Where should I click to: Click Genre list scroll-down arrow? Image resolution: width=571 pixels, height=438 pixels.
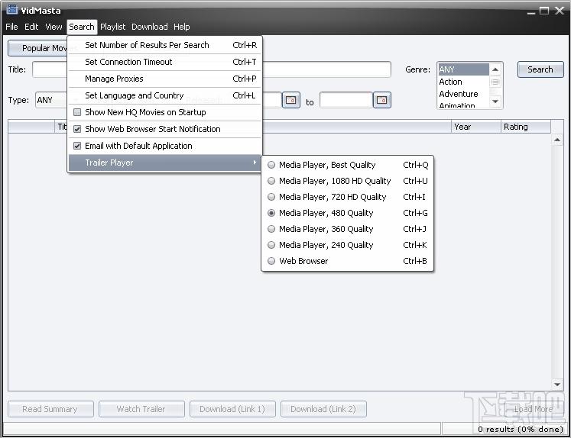495,101
